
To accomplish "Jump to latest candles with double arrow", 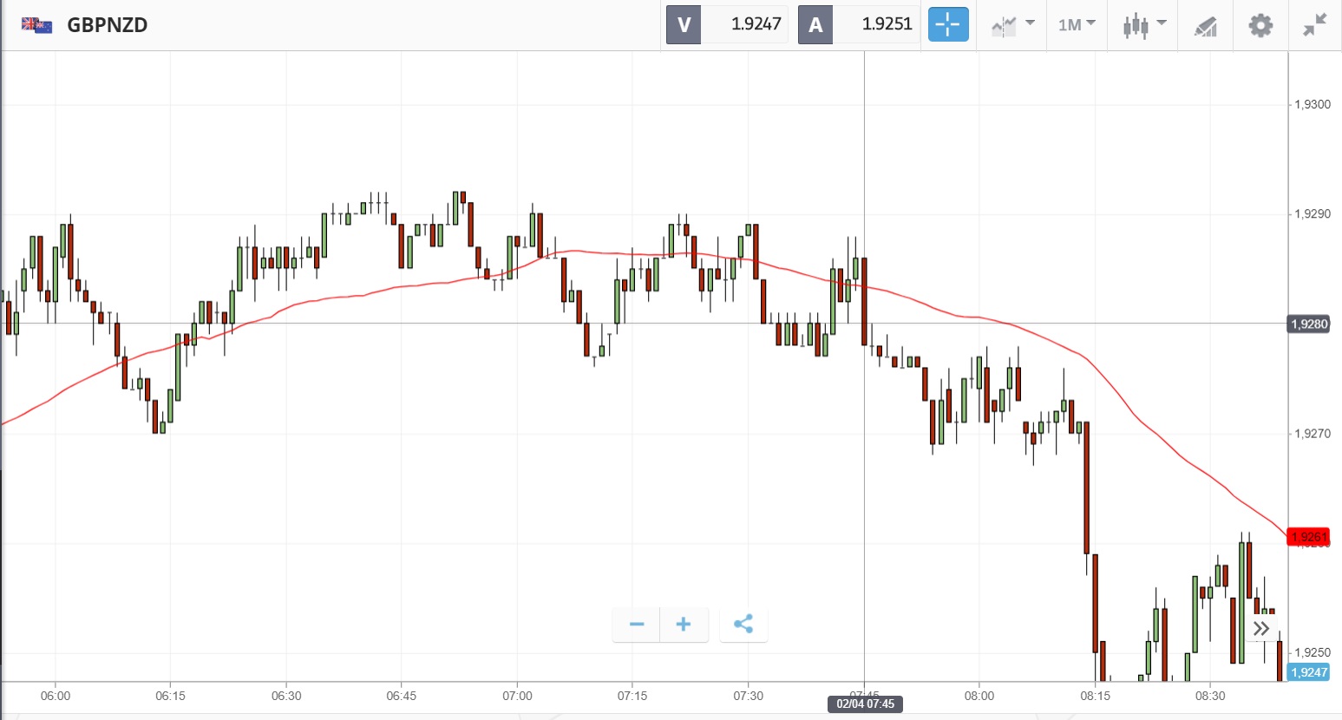I will [1261, 628].
